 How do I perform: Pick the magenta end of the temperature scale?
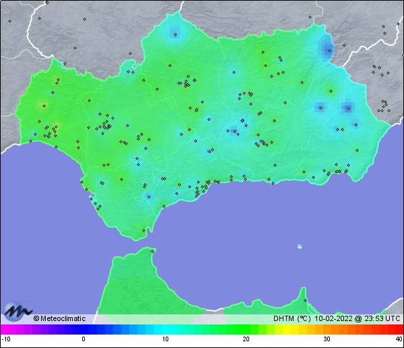5,329
